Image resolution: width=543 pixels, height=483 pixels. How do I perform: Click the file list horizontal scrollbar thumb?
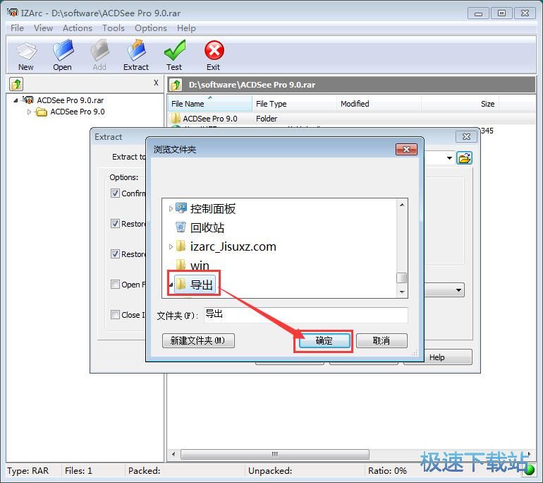coord(275,454)
